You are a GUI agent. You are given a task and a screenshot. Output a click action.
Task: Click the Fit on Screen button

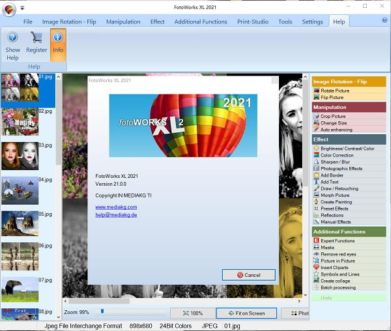pyautogui.click(x=246, y=313)
